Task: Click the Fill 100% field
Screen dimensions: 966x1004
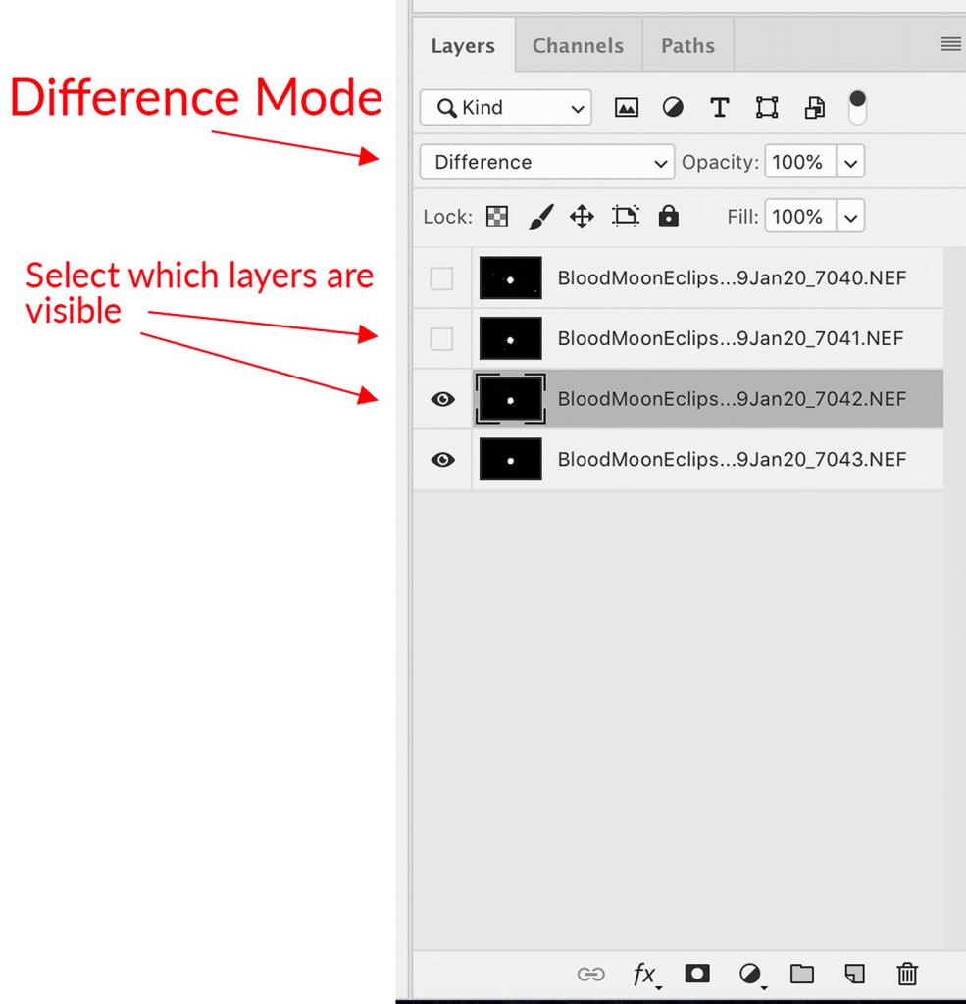Action: click(800, 217)
